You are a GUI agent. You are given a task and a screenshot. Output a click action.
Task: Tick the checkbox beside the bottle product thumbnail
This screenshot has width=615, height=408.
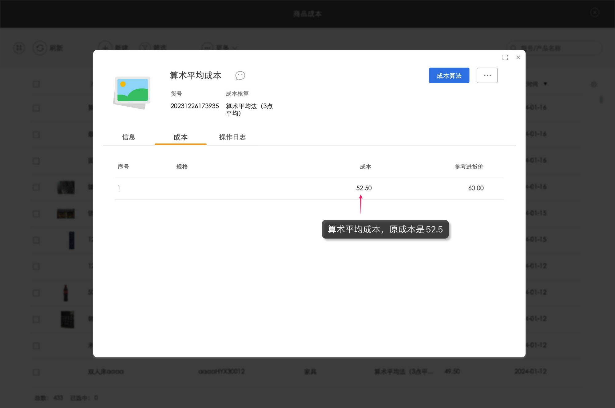click(36, 292)
